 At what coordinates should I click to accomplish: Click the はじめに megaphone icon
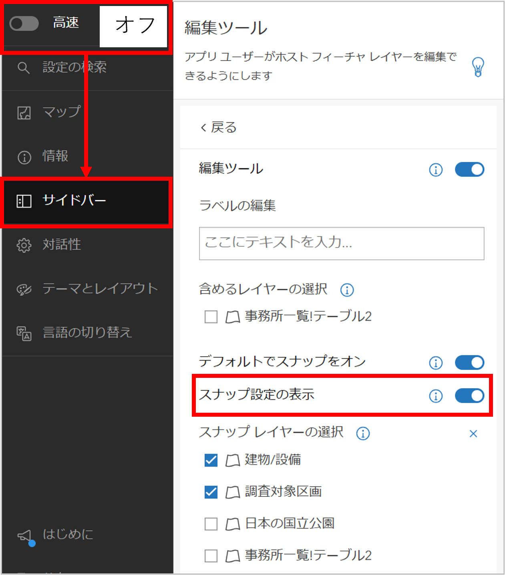point(24,535)
